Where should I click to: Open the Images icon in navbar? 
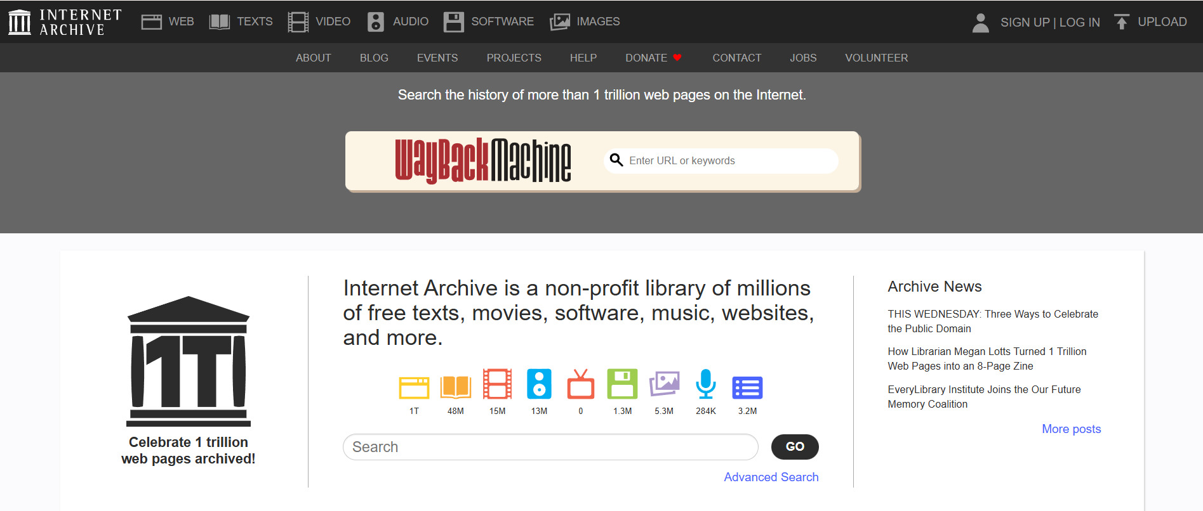coord(560,22)
